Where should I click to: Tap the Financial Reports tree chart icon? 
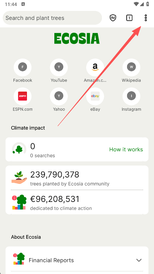pos(19,259)
